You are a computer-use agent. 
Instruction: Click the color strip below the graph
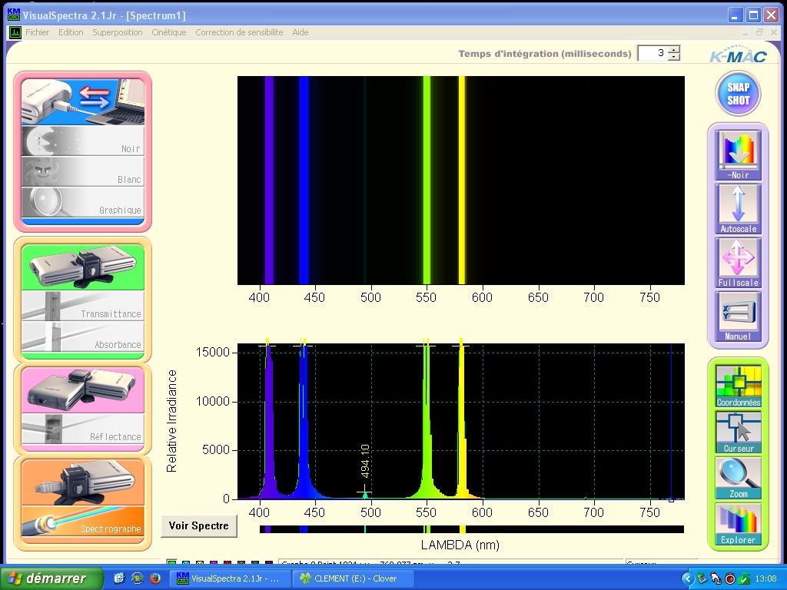click(472, 529)
